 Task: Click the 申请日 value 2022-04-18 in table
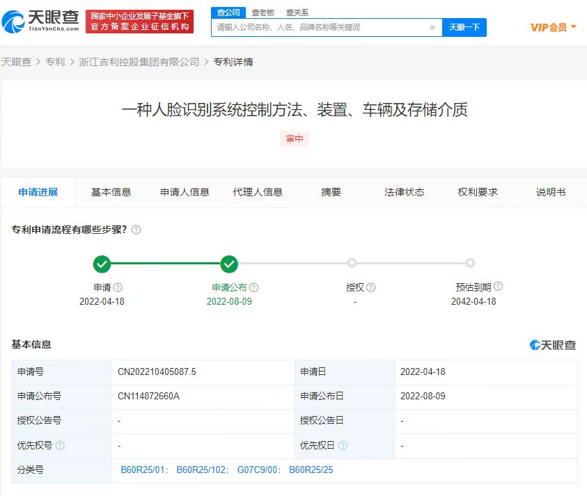click(423, 371)
